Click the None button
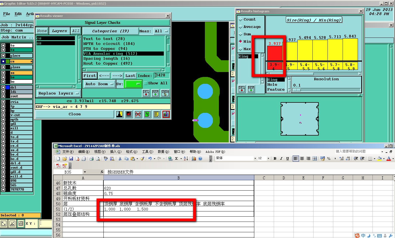395x238 pixels. tap(42, 31)
